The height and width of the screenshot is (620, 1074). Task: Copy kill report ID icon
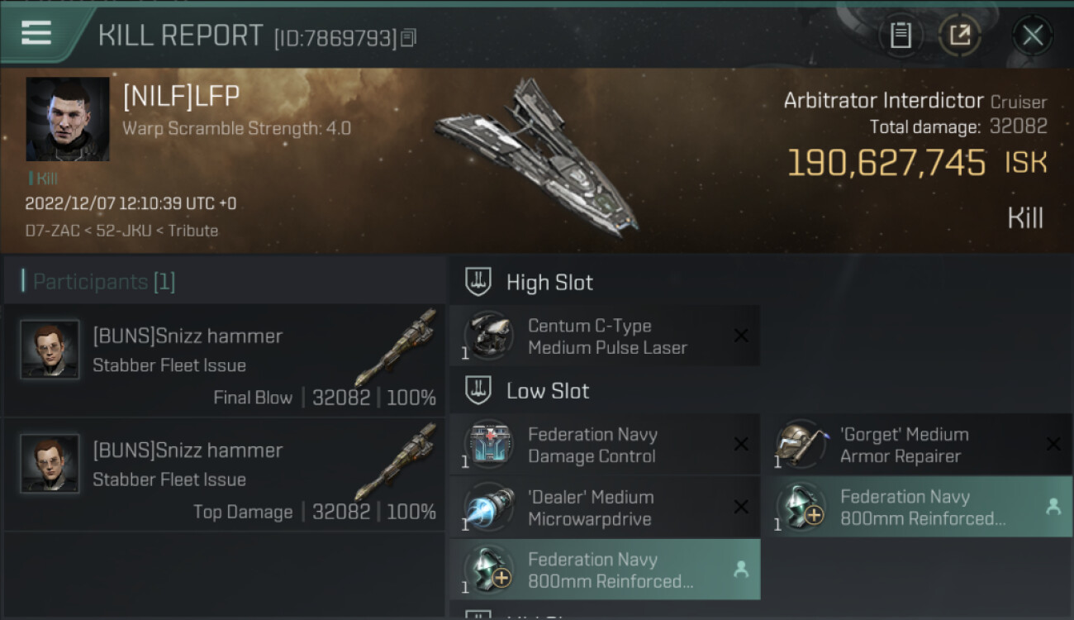coord(409,38)
